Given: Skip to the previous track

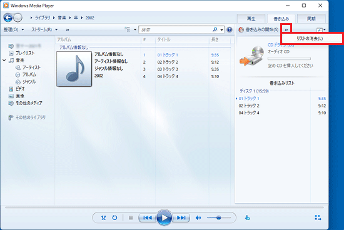Looking at the screenshot, I should pyautogui.click(x=148, y=217).
